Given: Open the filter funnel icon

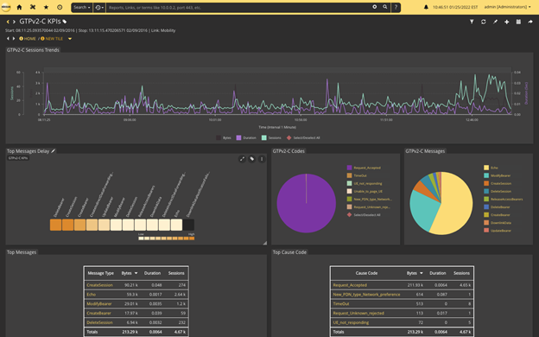Looking at the screenshot, I should click(x=472, y=22).
